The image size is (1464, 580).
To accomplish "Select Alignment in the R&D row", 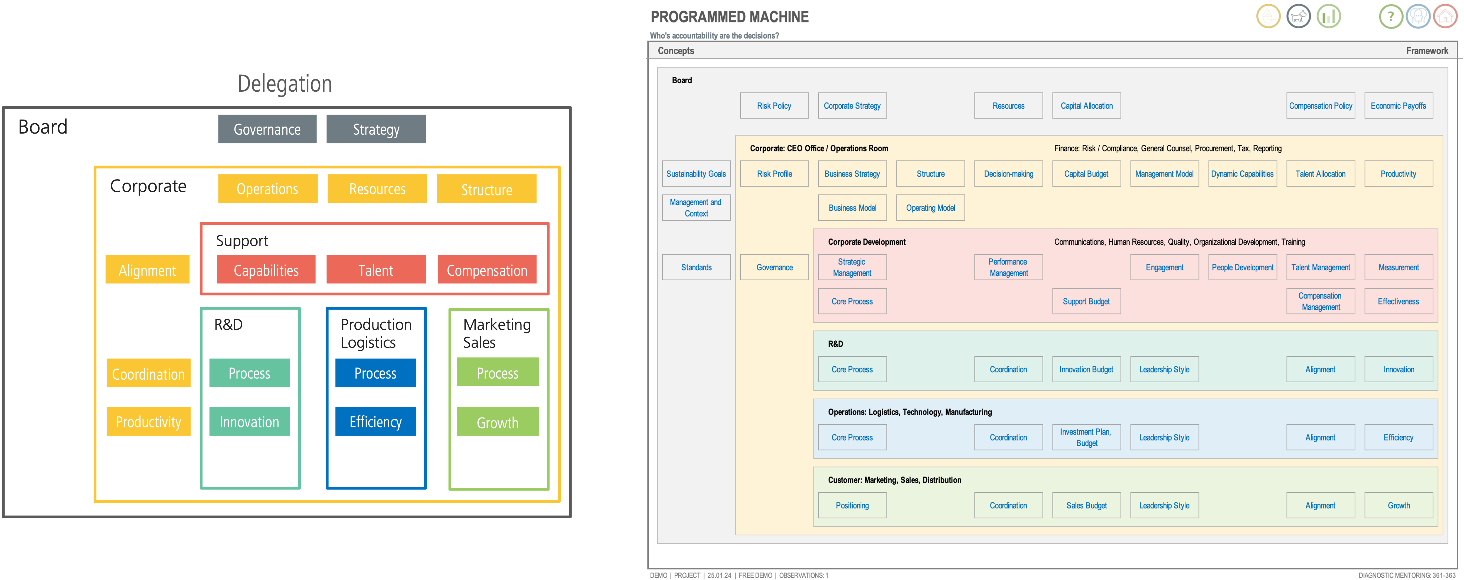I will pos(1320,369).
